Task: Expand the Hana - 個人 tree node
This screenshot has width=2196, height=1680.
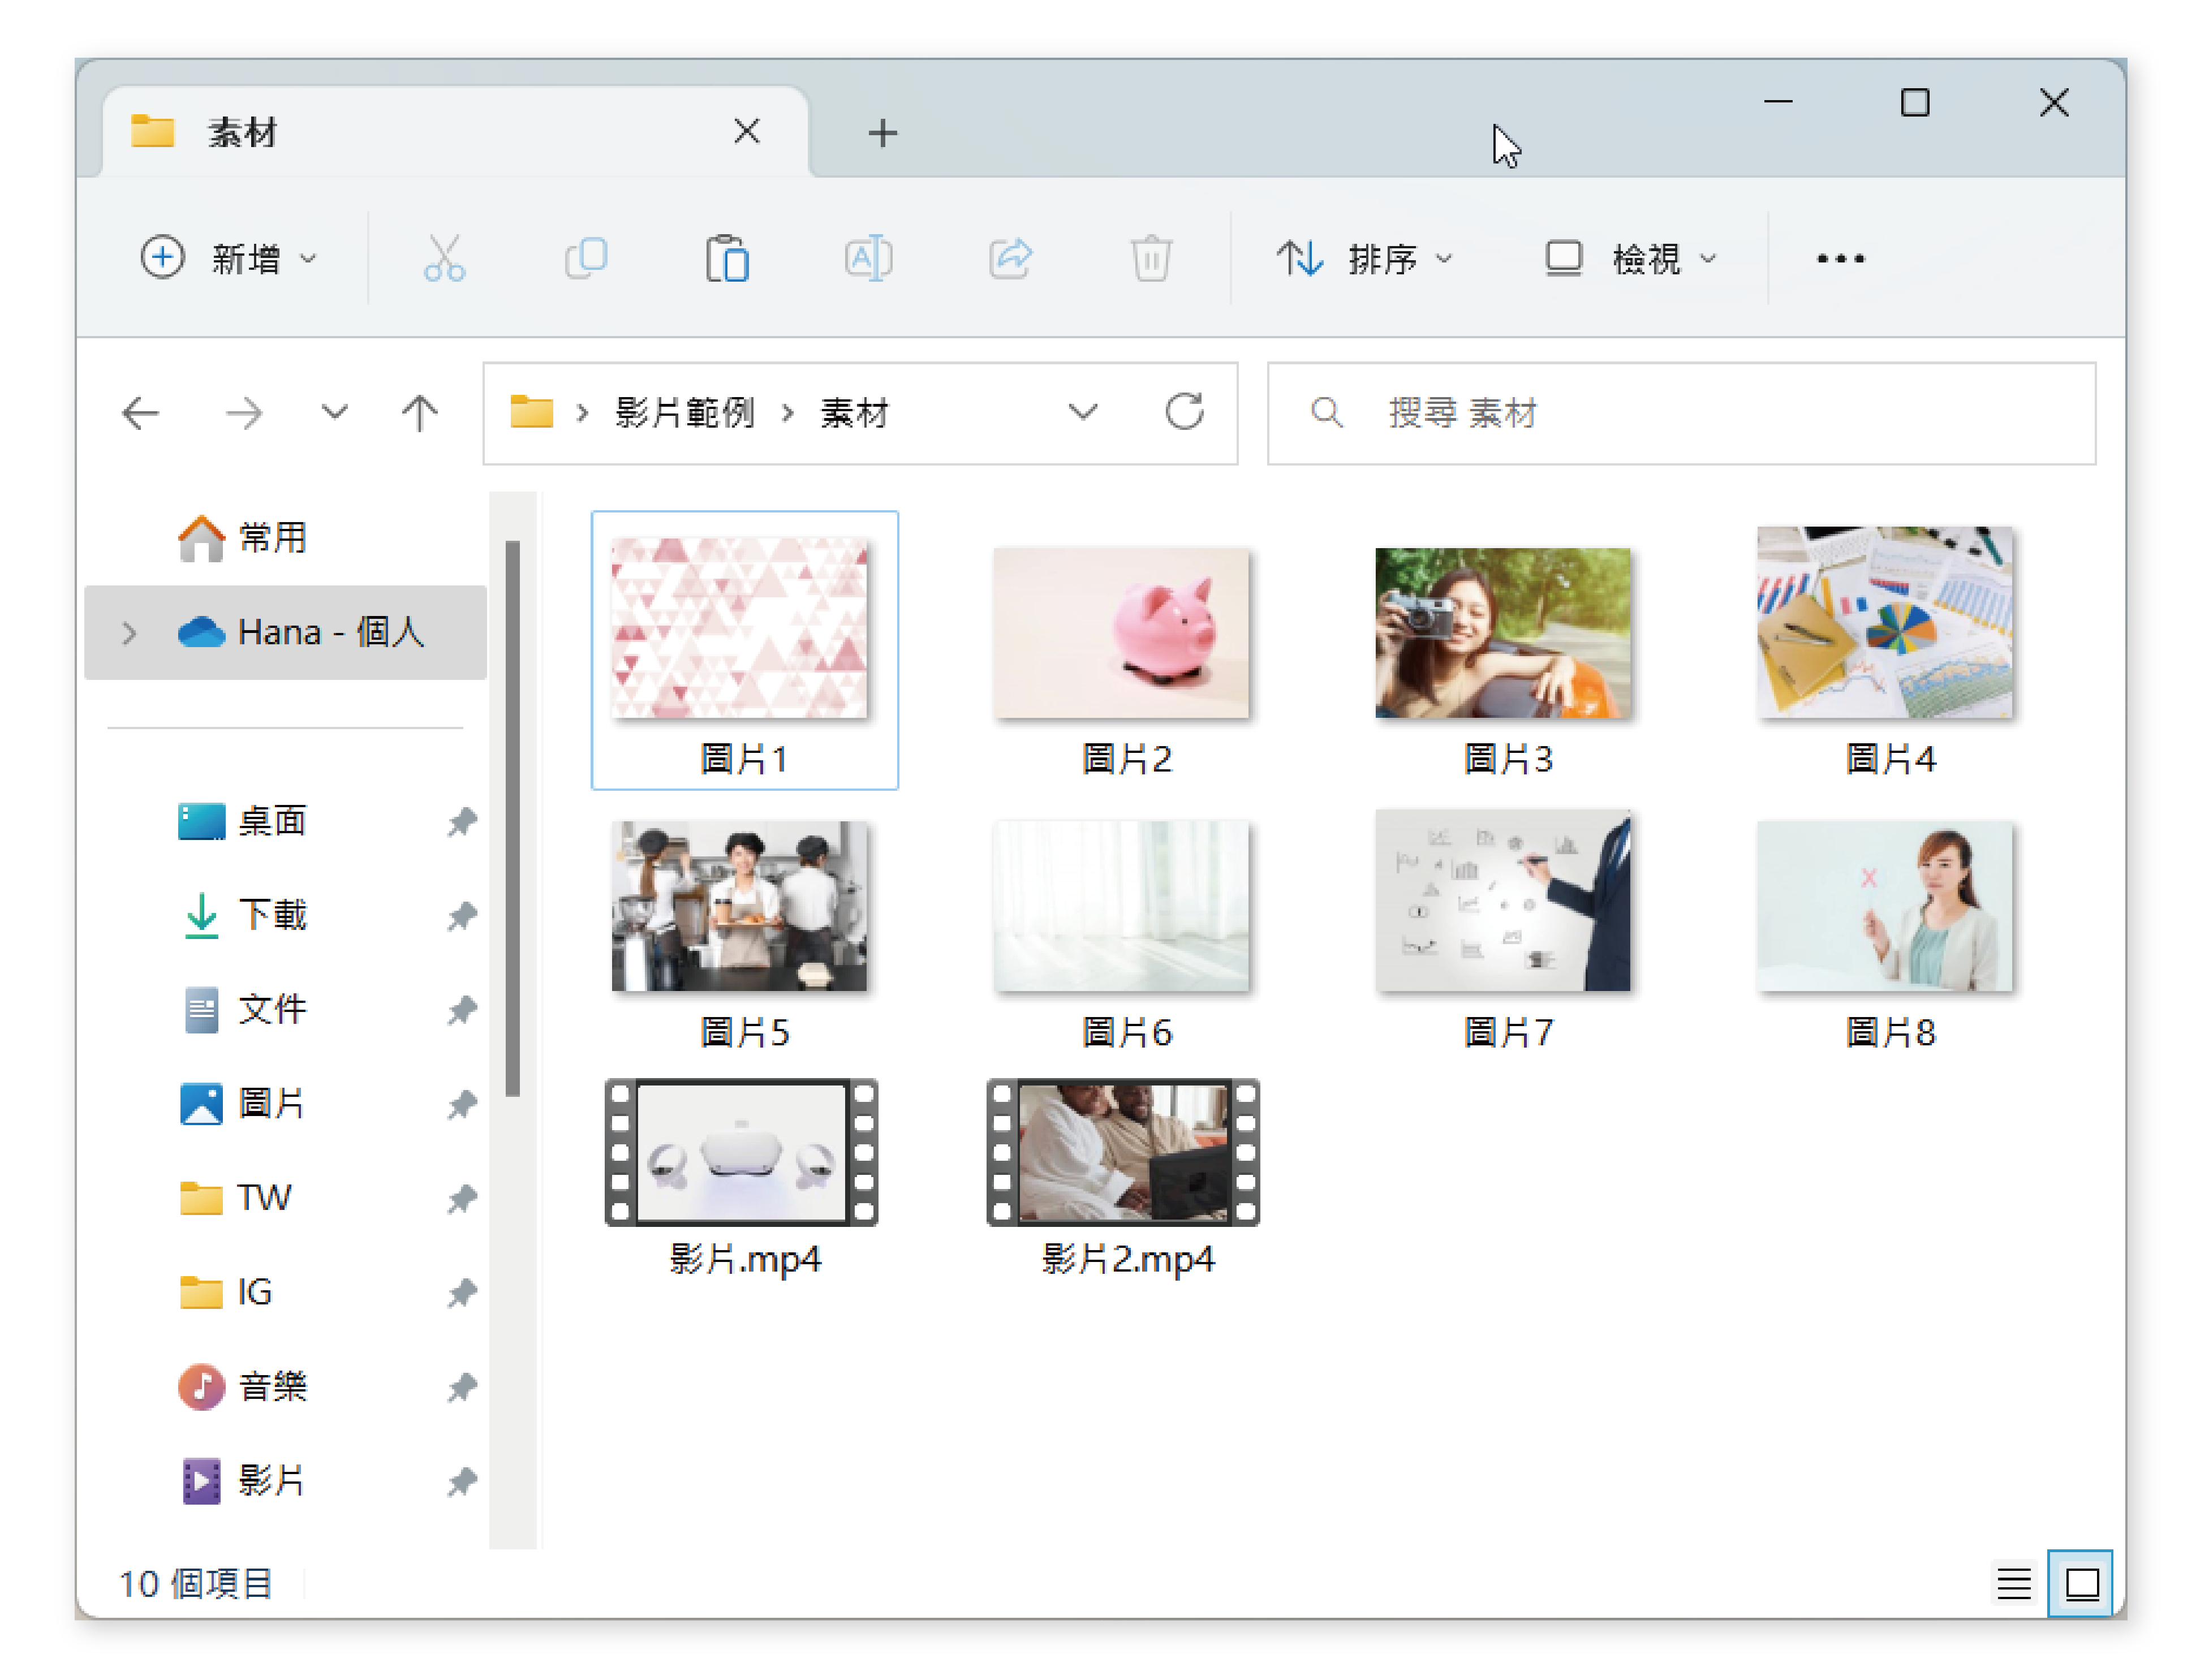Action: [x=129, y=633]
